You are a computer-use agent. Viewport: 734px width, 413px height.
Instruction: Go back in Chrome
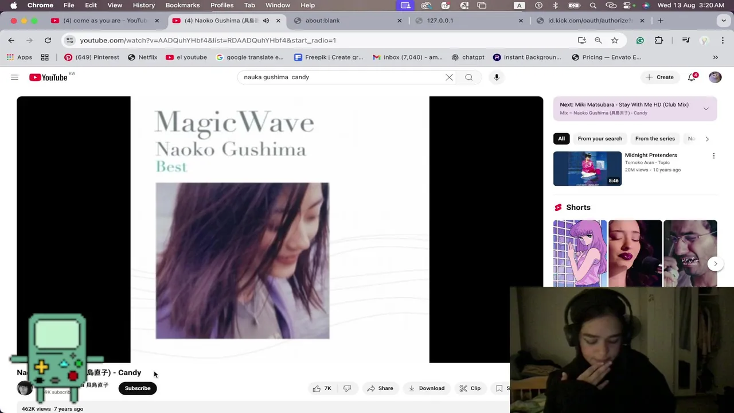11,40
